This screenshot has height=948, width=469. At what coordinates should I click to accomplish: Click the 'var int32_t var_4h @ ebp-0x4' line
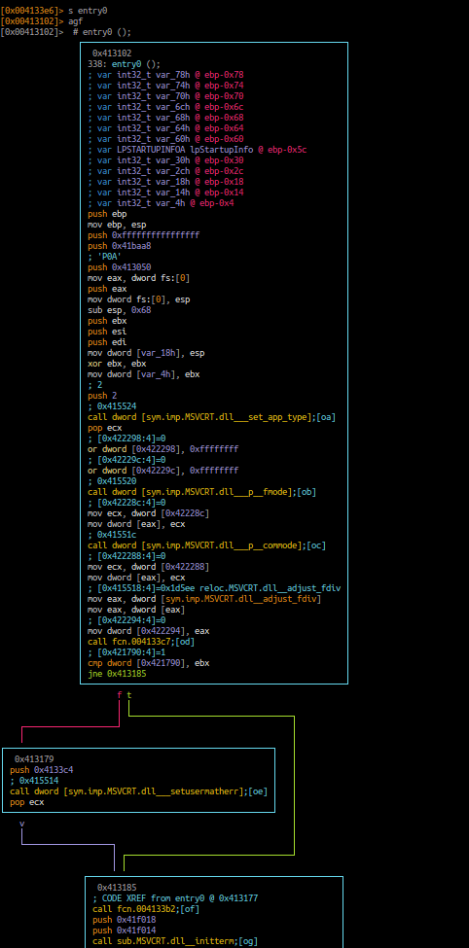tap(161, 203)
